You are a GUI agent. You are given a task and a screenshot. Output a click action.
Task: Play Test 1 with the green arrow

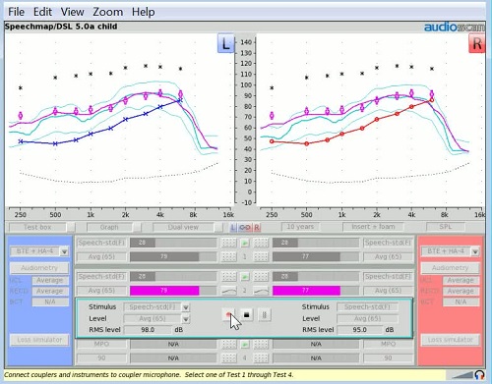(x=245, y=243)
